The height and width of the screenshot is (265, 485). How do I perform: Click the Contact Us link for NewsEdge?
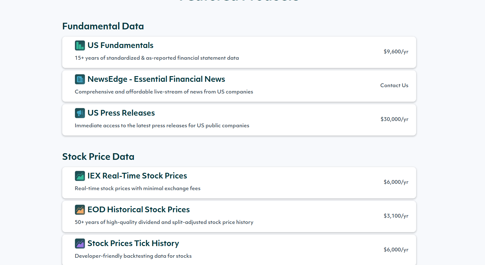click(394, 85)
